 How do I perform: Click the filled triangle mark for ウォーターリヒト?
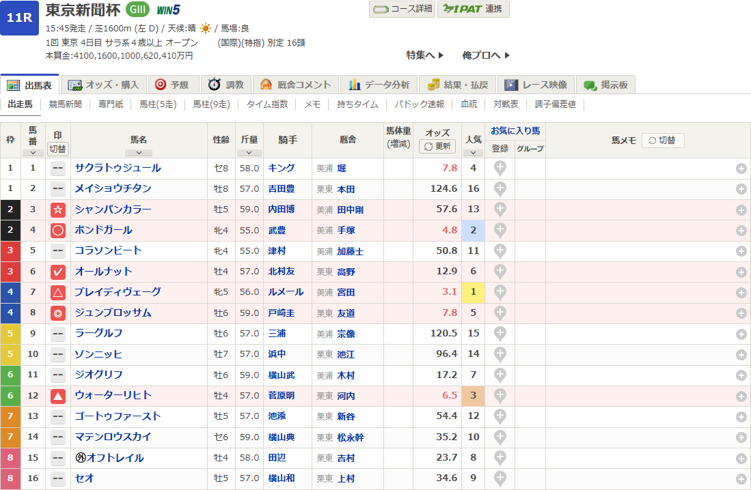[58, 396]
